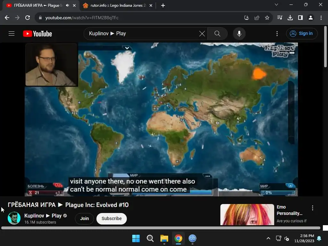This screenshot has width=328, height=246.
Task: Open the network display tray icon
Action: coord(278,238)
